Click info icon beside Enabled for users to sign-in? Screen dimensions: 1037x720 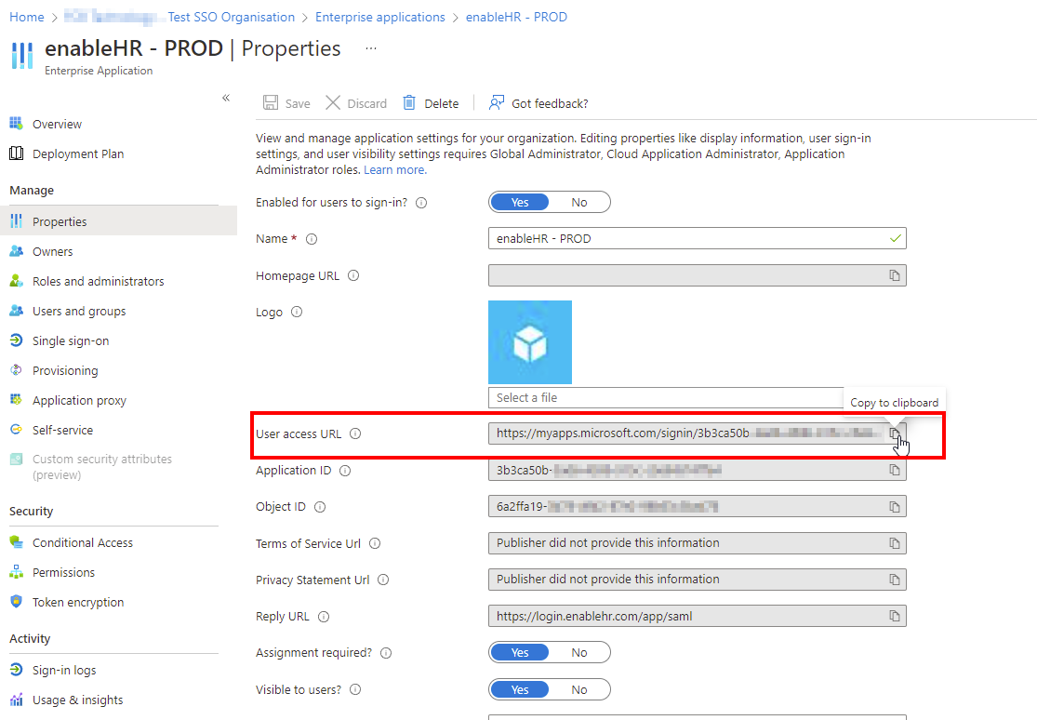click(420, 203)
